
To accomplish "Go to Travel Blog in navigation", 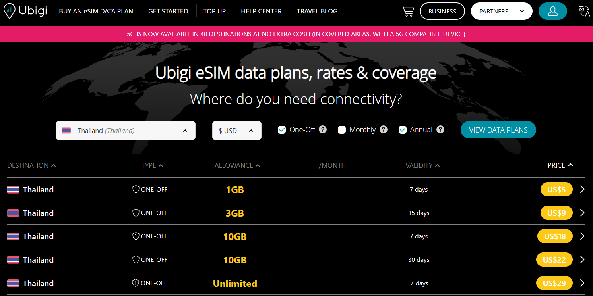I will [x=317, y=11].
